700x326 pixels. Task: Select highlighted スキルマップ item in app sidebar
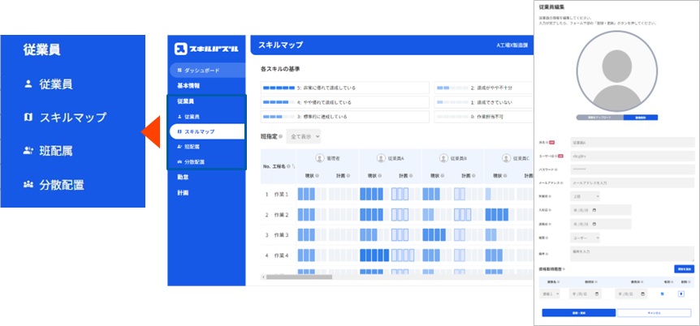coord(207,131)
